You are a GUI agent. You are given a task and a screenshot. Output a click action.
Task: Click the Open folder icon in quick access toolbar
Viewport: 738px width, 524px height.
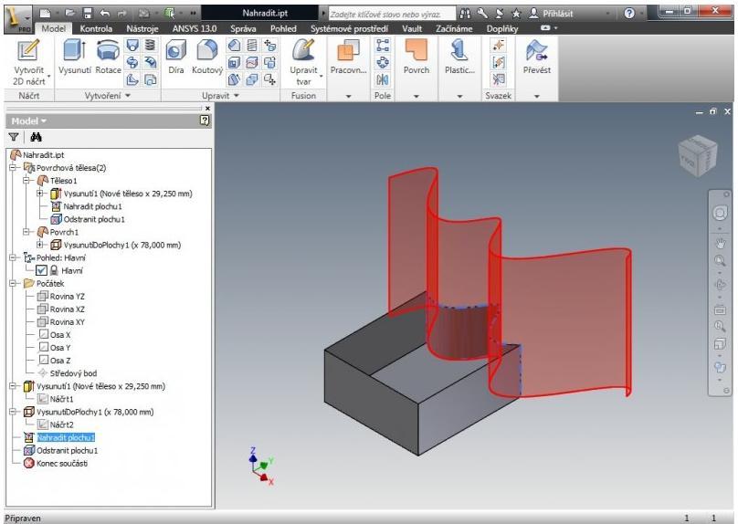click(69, 13)
